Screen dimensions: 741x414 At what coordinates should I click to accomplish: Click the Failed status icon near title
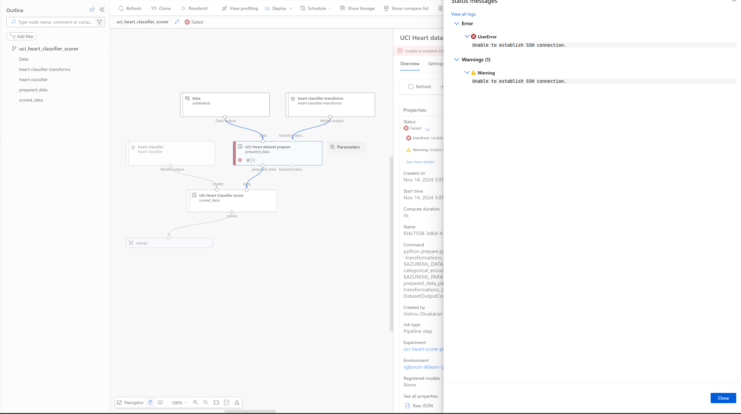187,22
